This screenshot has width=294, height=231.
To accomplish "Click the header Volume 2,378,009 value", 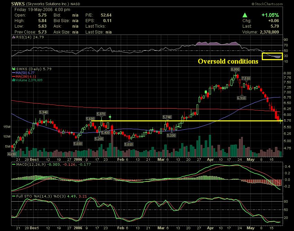I will (269, 32).
